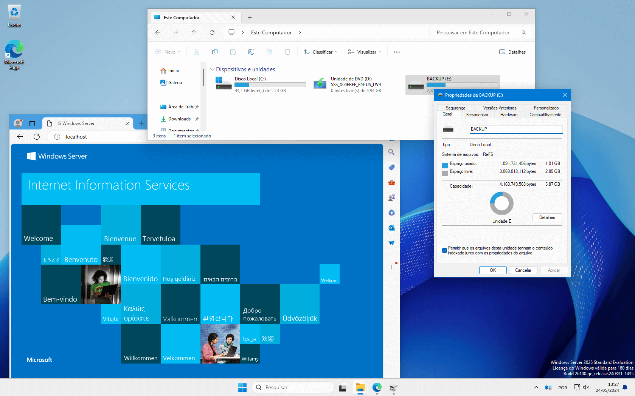Open the Edge sidebar shopping tag icon

click(x=391, y=167)
